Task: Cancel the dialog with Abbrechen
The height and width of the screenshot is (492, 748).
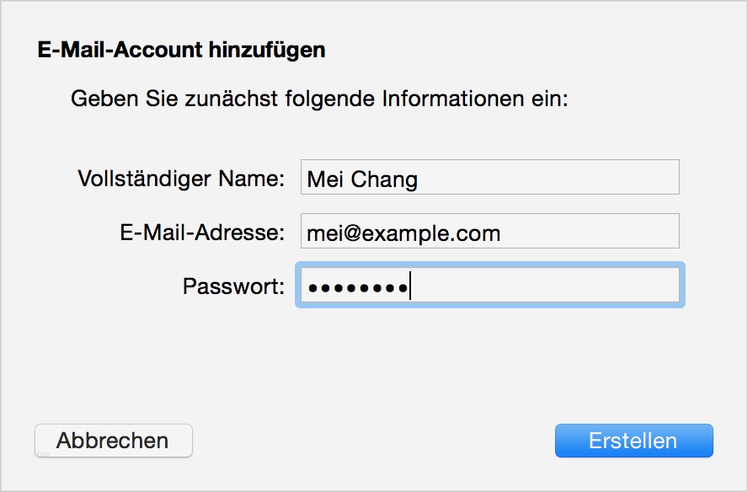Action: [113, 440]
